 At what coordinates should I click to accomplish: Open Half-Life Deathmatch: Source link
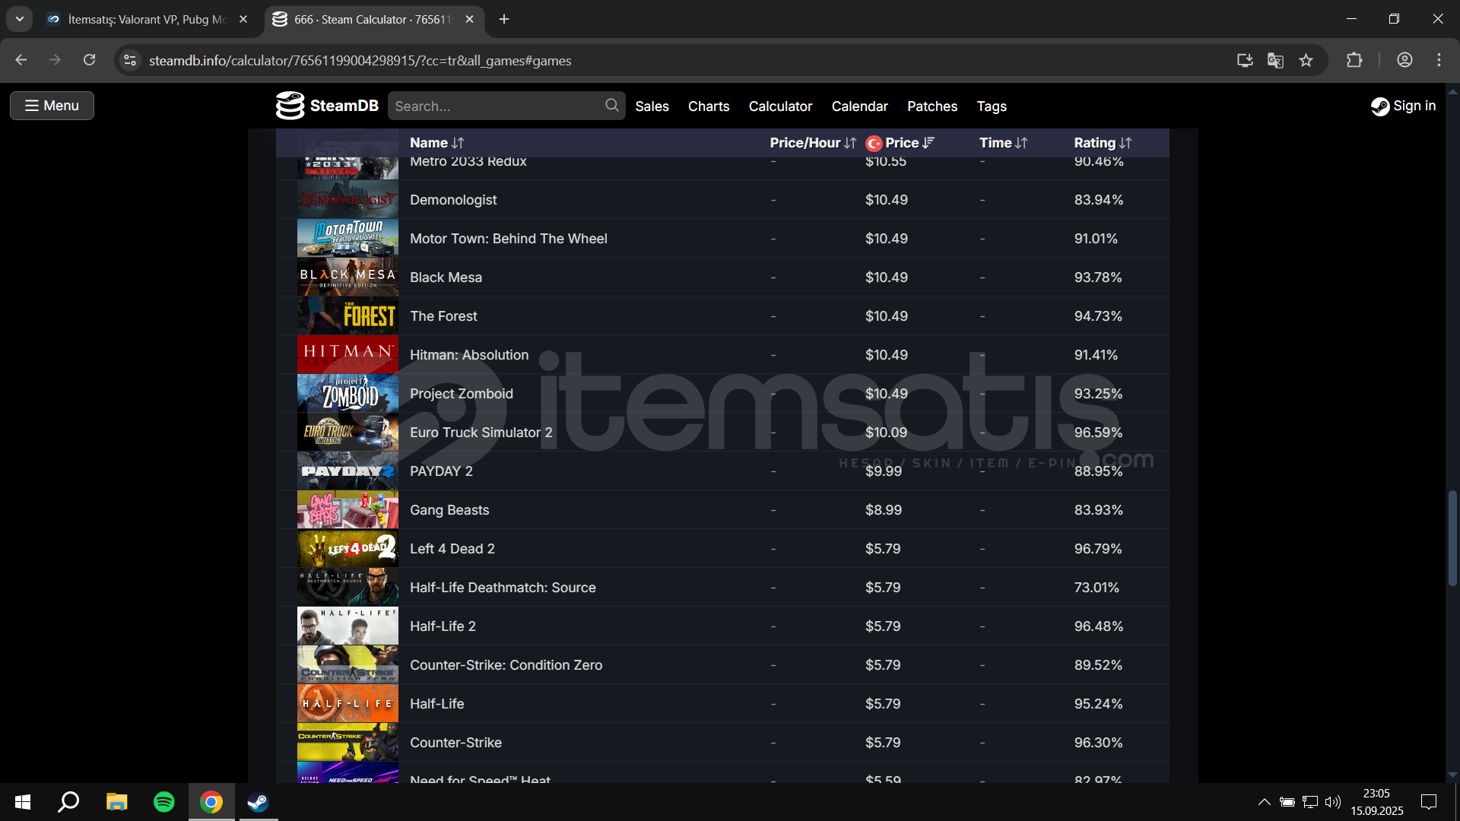tap(503, 587)
